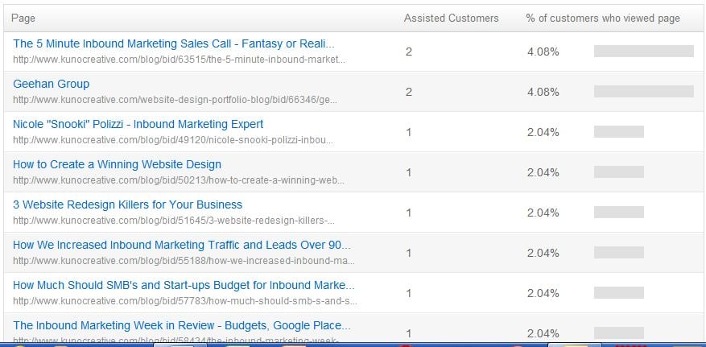Sort by the Page column header
Viewport: 706px width, 347px height.
tap(23, 18)
